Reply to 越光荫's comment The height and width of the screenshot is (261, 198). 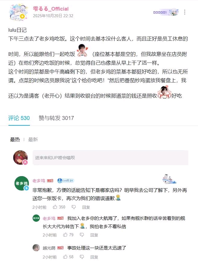tap(94, 257)
